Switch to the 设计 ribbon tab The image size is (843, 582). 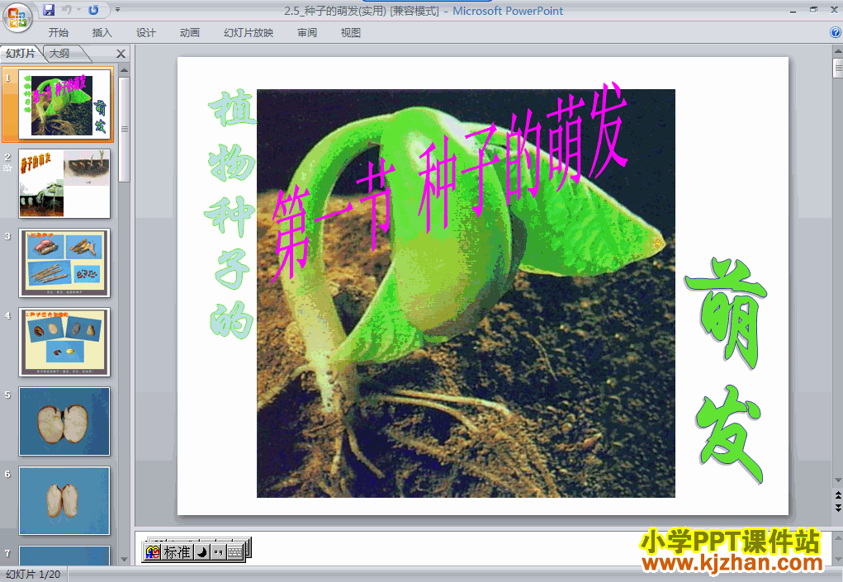145,33
